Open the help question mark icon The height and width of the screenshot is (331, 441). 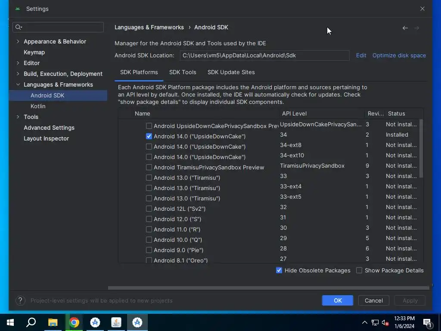tap(20, 300)
